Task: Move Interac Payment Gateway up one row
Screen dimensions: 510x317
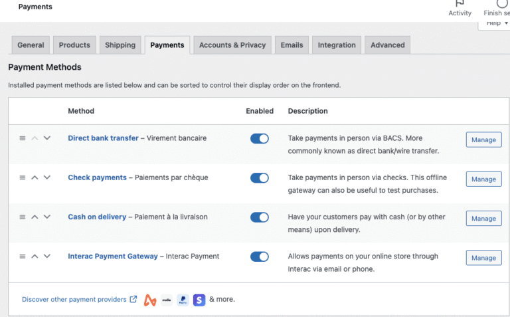Action: click(x=35, y=256)
